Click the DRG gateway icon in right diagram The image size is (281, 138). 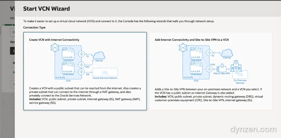209,69
